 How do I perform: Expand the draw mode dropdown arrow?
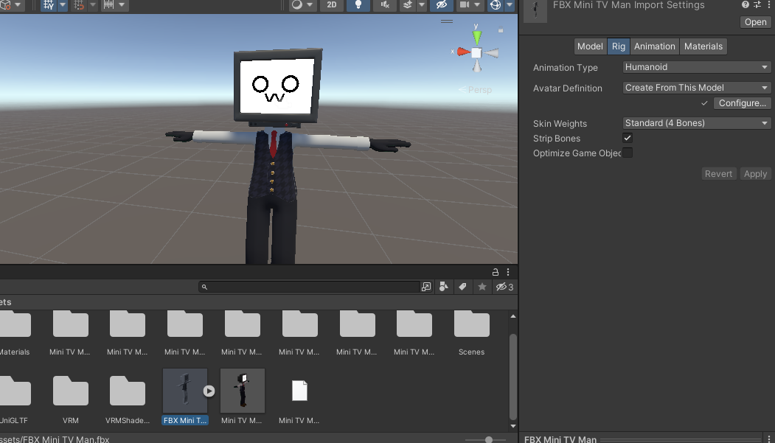click(310, 5)
